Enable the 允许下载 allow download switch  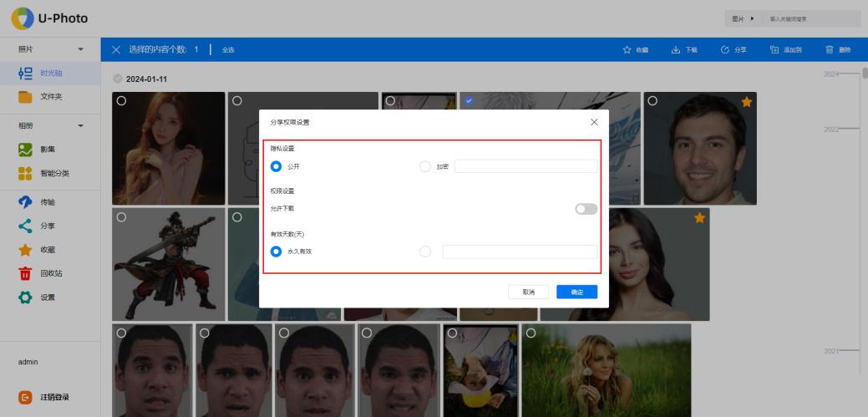pos(586,209)
